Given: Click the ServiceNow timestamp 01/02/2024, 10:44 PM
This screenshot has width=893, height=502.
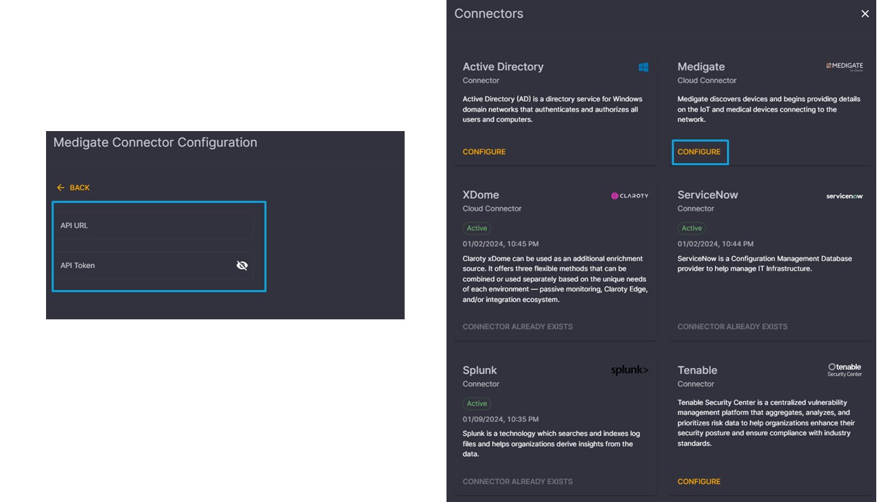Looking at the screenshot, I should [x=715, y=244].
